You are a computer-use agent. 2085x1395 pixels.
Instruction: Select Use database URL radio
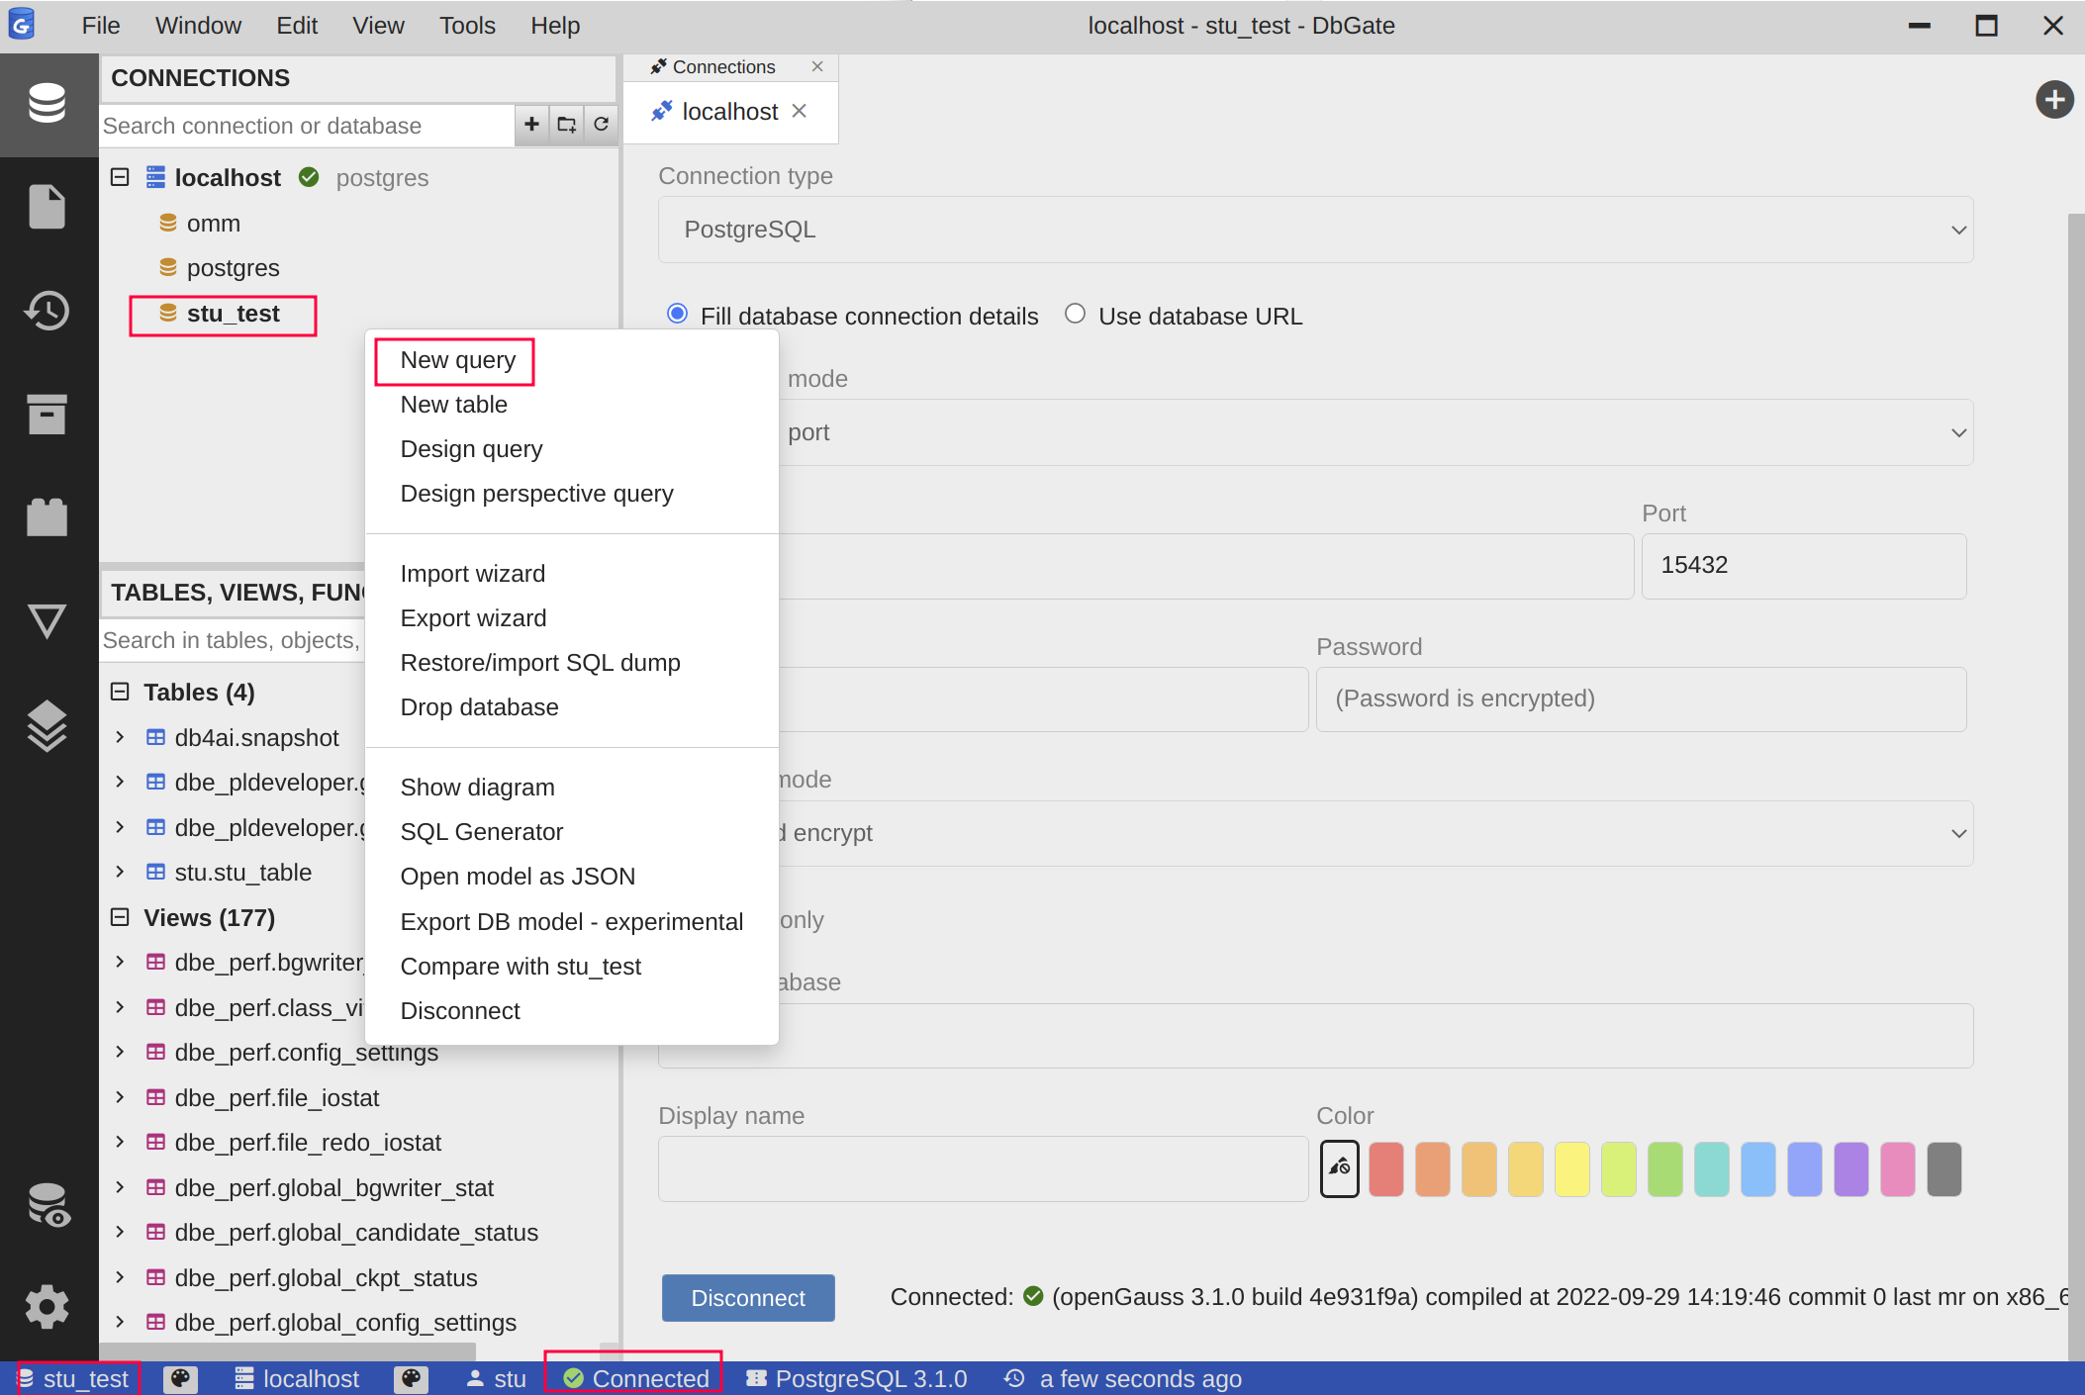click(1075, 314)
